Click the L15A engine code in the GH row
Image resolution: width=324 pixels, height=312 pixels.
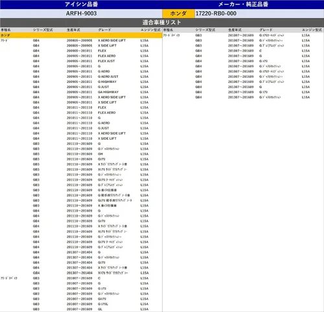coord(145,154)
